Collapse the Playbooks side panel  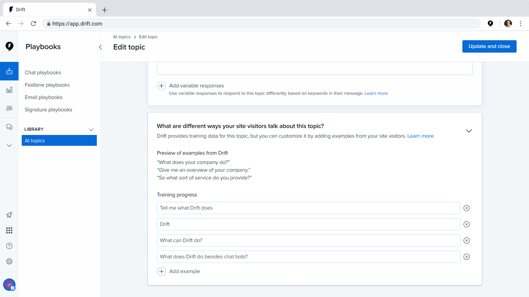(x=100, y=47)
